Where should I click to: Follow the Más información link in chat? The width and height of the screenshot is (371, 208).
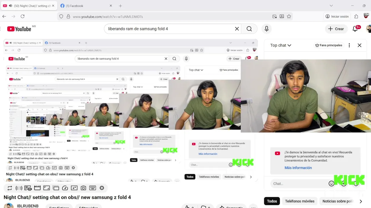(x=298, y=168)
